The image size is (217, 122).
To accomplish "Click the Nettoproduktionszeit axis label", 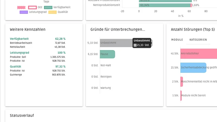I will [107, 5].
